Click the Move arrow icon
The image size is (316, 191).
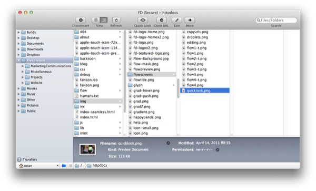(190, 20)
